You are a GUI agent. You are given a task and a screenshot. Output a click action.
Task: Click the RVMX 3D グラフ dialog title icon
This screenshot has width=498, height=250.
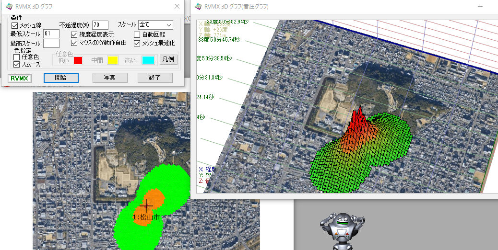click(x=9, y=6)
